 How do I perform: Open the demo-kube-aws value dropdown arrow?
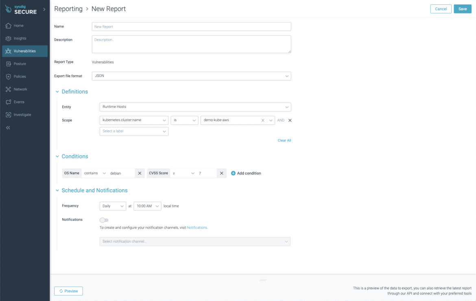271,120
